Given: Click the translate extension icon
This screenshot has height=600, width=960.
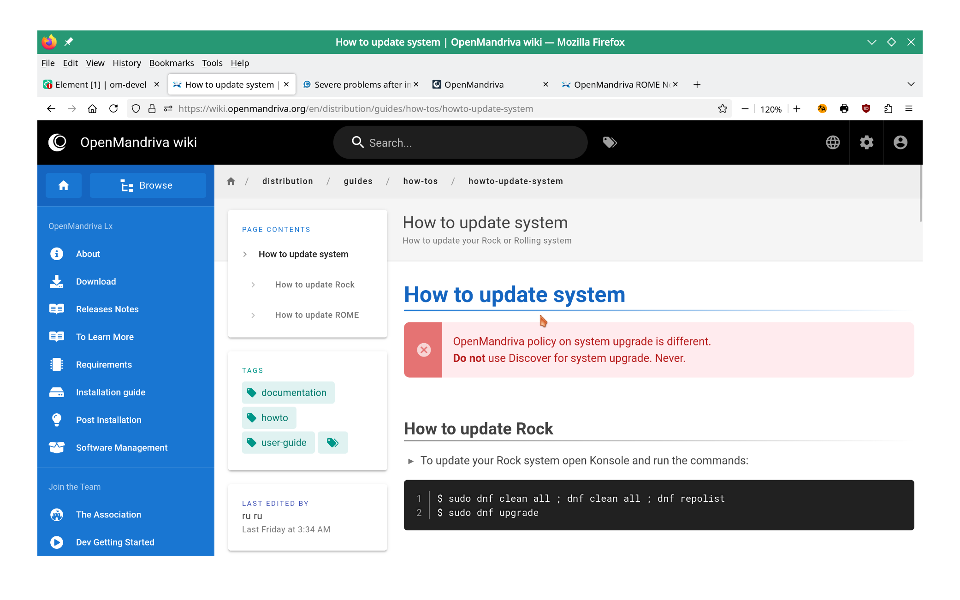Looking at the screenshot, I should pos(822,109).
